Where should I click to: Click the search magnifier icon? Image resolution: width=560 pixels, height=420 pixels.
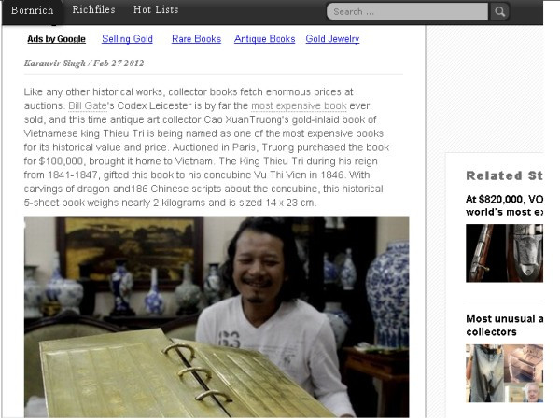(499, 12)
